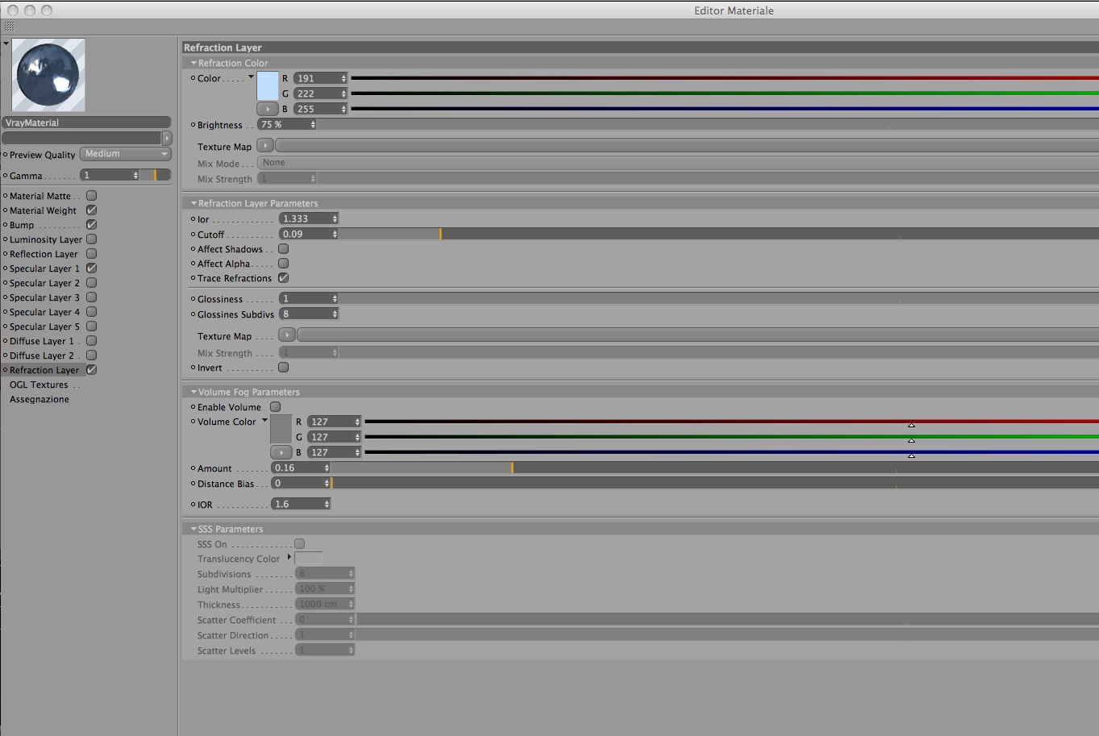Select the Bump channel in sidebar
The image size is (1099, 736).
pos(22,225)
